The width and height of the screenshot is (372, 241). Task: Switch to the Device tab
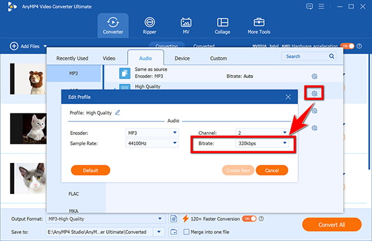tap(182, 58)
